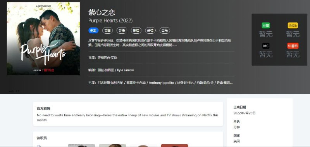The height and width of the screenshot is (147, 310).
Task: Select the 剧情 genre tag
Action: coord(136,31)
